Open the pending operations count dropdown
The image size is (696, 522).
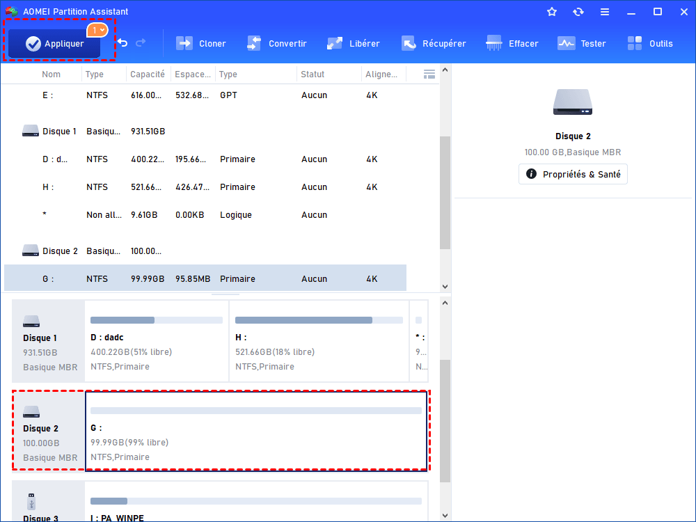pos(97,30)
